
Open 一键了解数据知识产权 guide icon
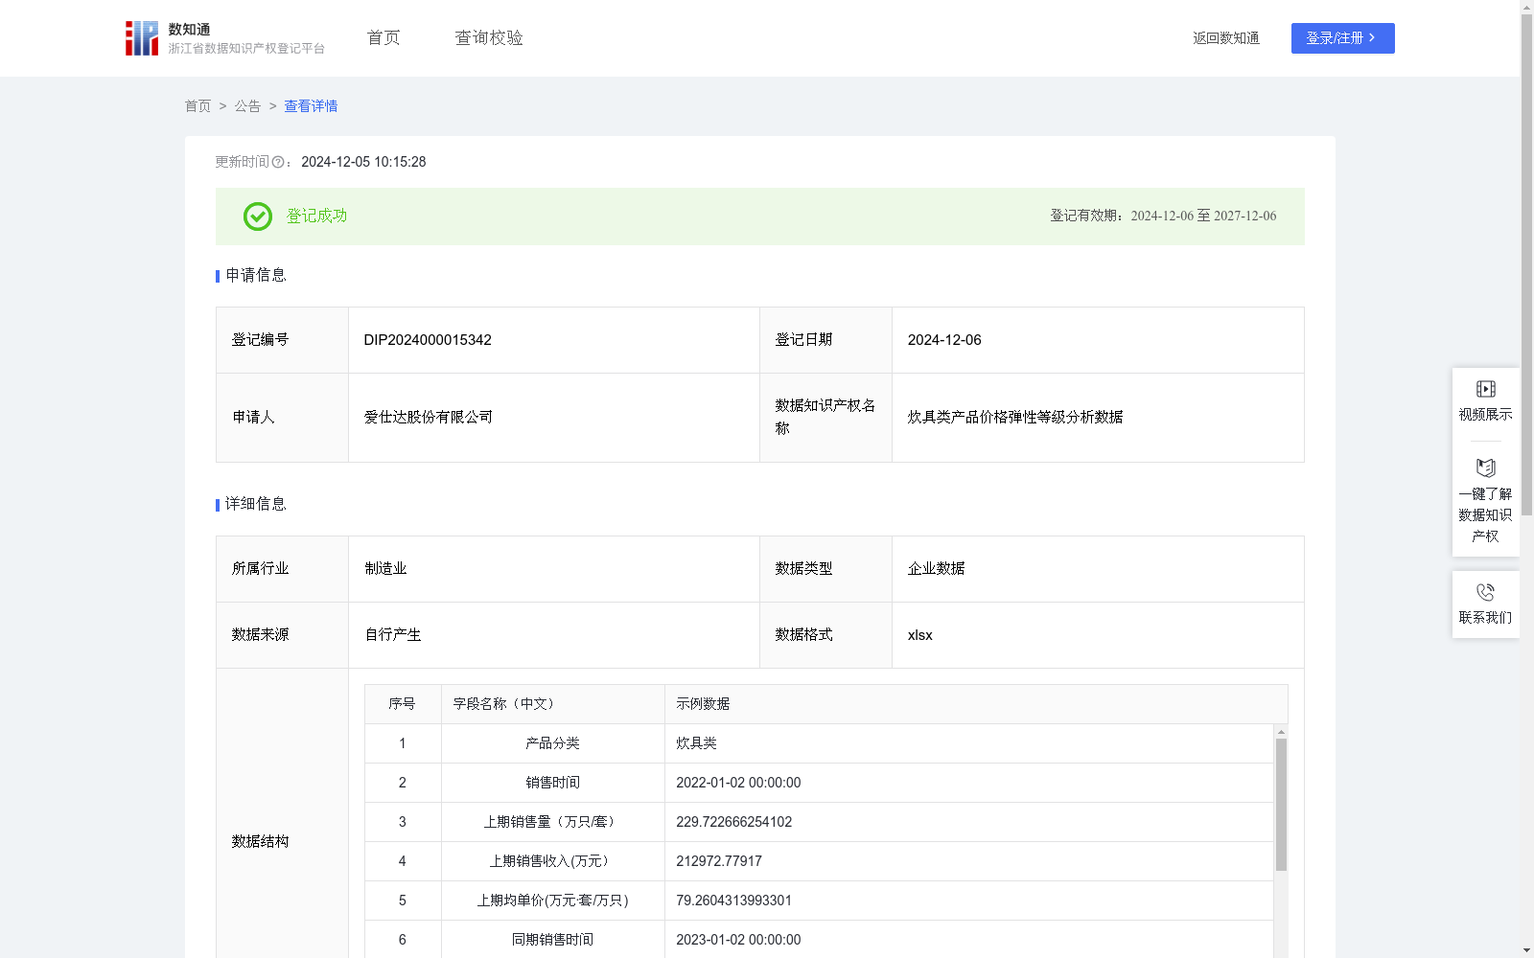[x=1485, y=468]
